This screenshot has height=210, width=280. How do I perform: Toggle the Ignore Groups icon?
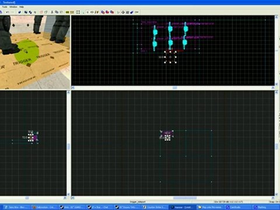pyautogui.click(x=35, y=12)
